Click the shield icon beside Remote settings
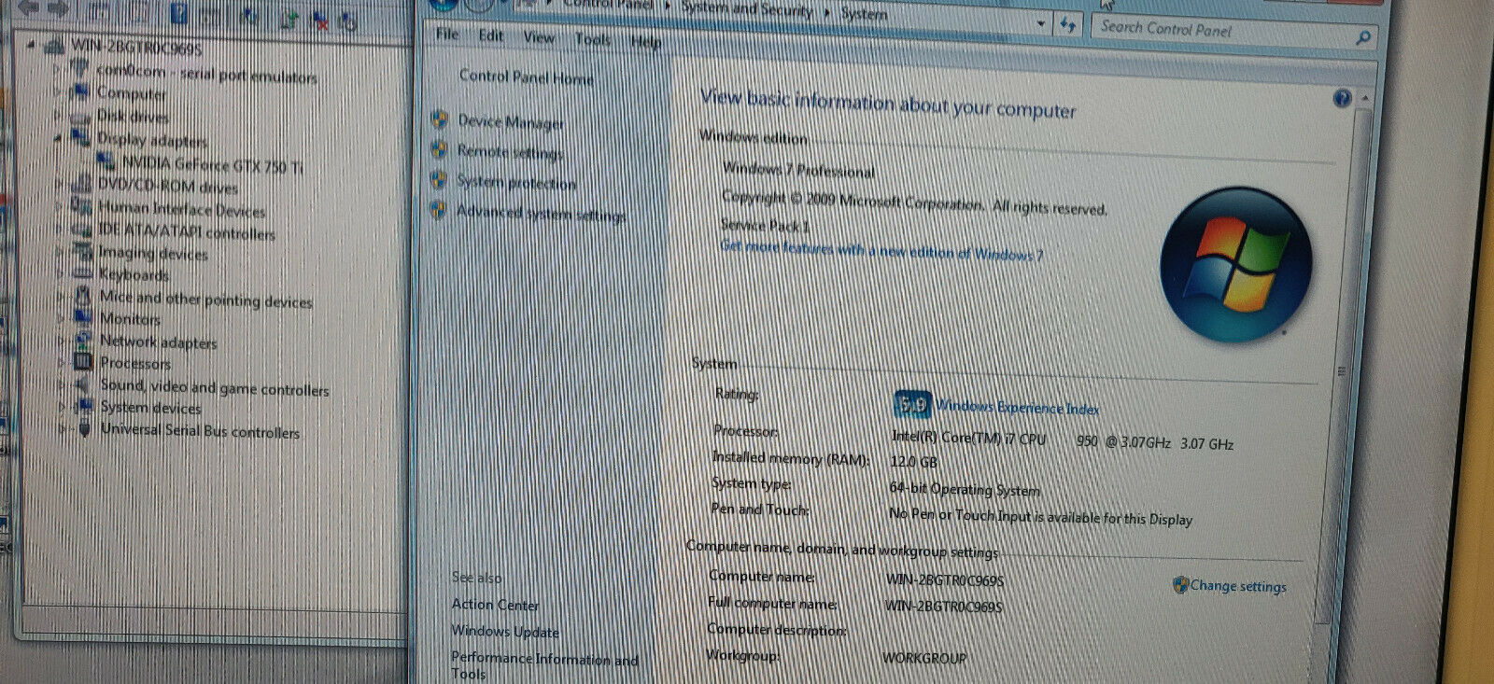This screenshot has height=684, width=1494. [439, 149]
